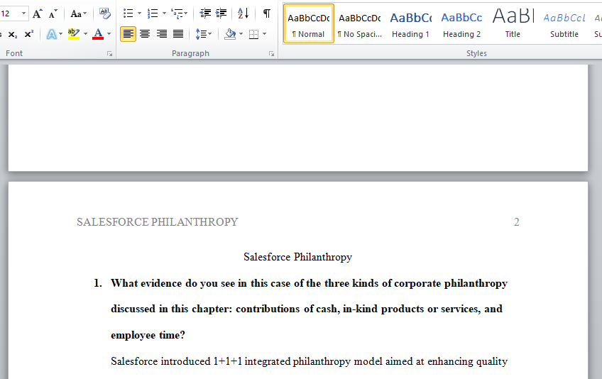Click the bold line starting "What evidence do you see"
The image size is (602, 379).
(309, 283)
